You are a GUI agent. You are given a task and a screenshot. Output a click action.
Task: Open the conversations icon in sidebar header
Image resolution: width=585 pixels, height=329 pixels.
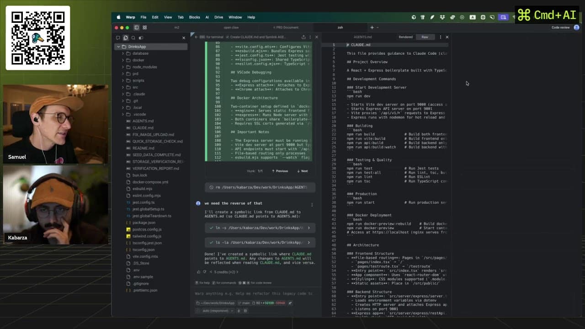(x=117, y=37)
